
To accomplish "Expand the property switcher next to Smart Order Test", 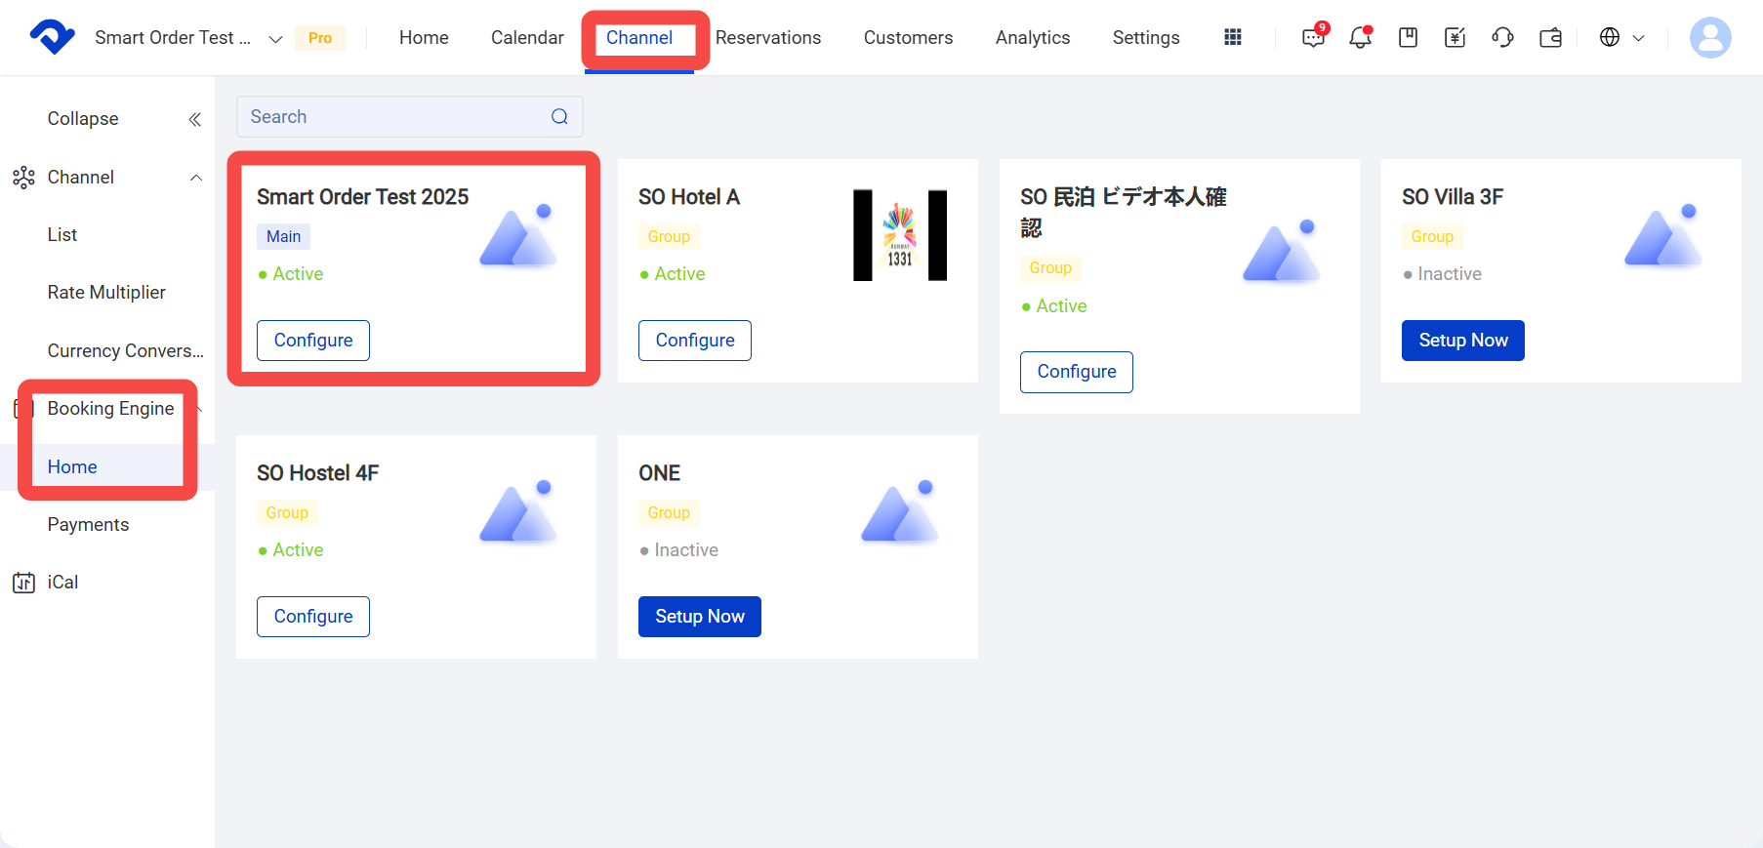I will [276, 39].
